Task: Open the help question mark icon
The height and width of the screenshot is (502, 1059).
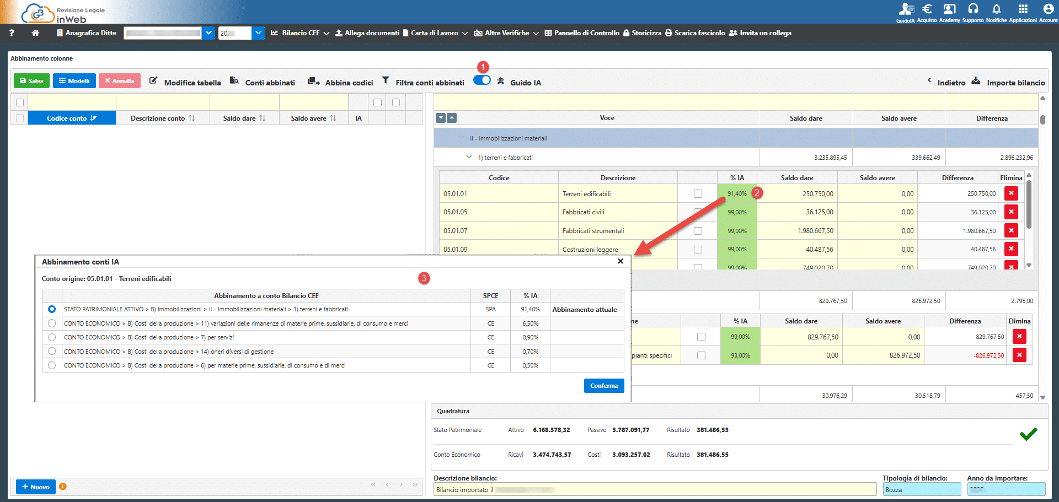Action: point(12,33)
